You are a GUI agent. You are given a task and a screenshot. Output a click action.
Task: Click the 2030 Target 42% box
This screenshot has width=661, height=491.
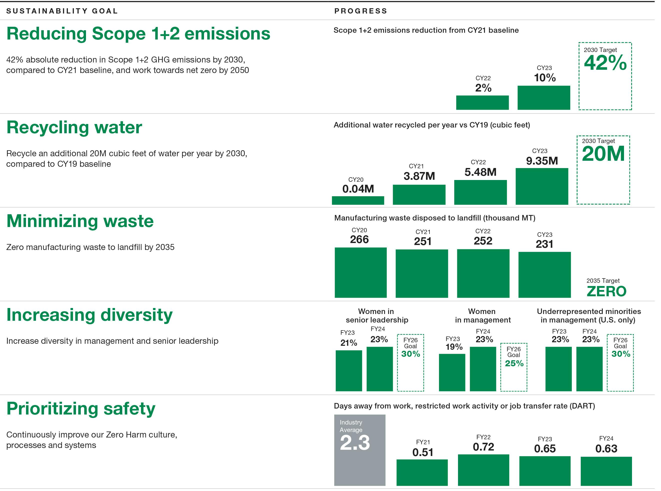pyautogui.click(x=605, y=76)
